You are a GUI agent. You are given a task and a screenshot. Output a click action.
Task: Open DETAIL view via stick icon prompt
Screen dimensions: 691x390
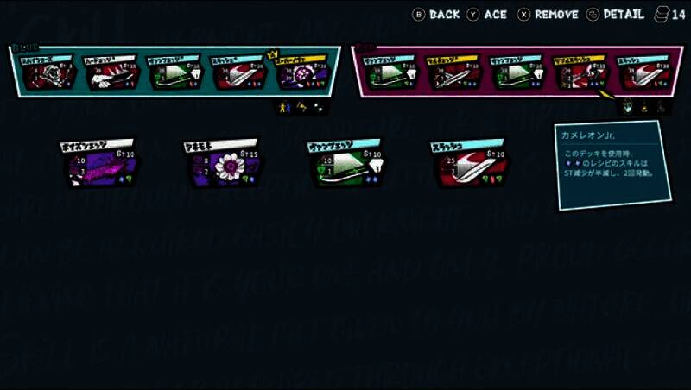[615, 15]
